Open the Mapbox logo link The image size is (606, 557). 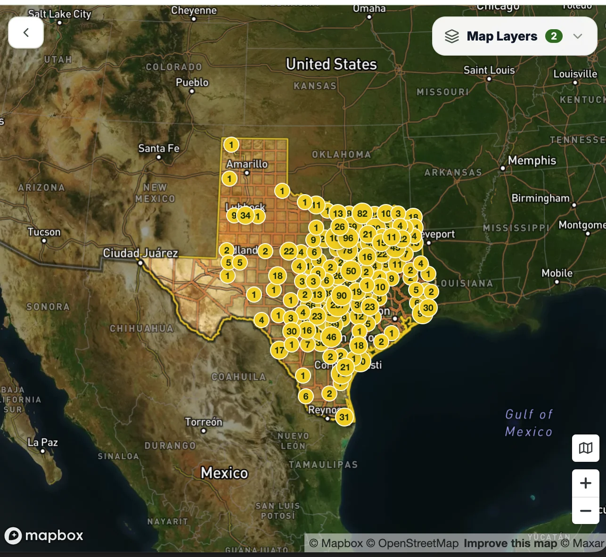pos(44,535)
